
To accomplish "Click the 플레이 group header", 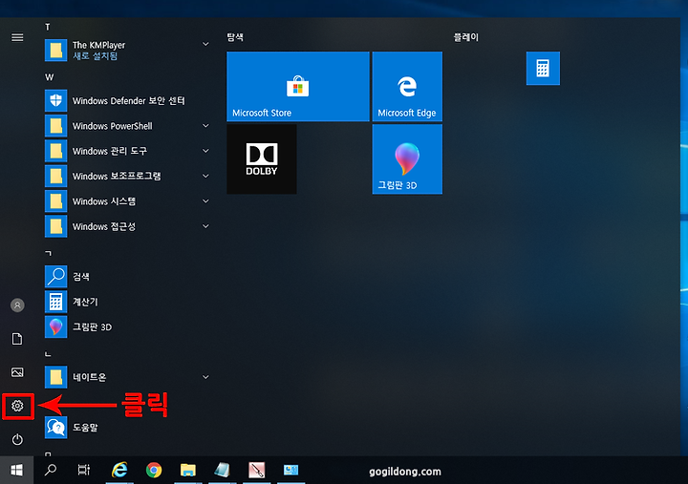I will (466, 37).
